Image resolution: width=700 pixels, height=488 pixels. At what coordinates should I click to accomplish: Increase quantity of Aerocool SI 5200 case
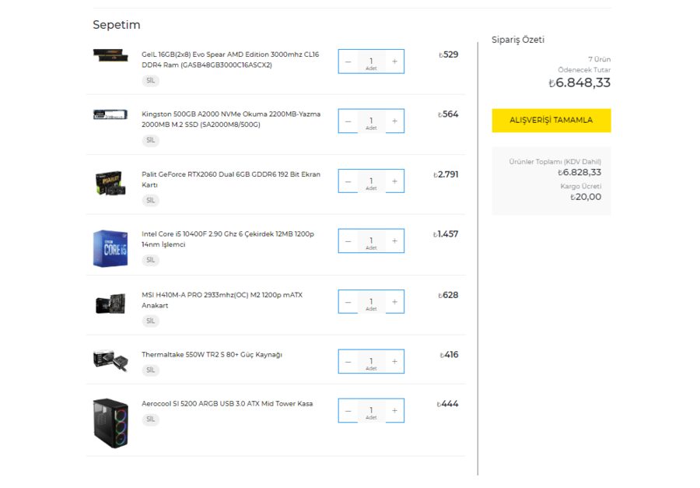point(394,411)
